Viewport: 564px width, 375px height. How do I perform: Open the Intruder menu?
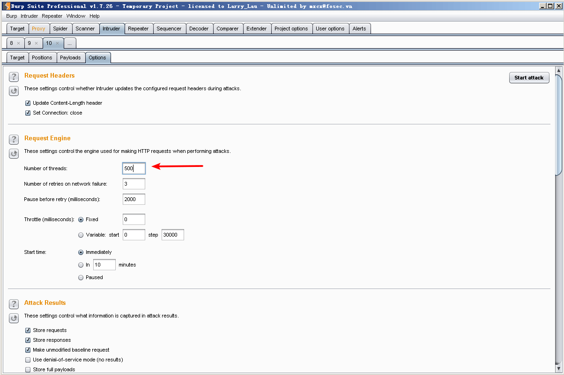pyautogui.click(x=29, y=16)
